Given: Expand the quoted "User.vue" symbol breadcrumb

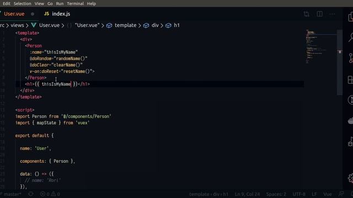Looking at the screenshot, I should pos(87,25).
